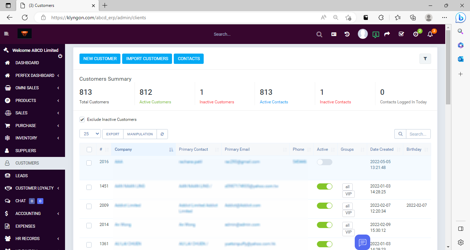Open Chat in the sidebar
The height and width of the screenshot is (250, 470).
[32, 201]
